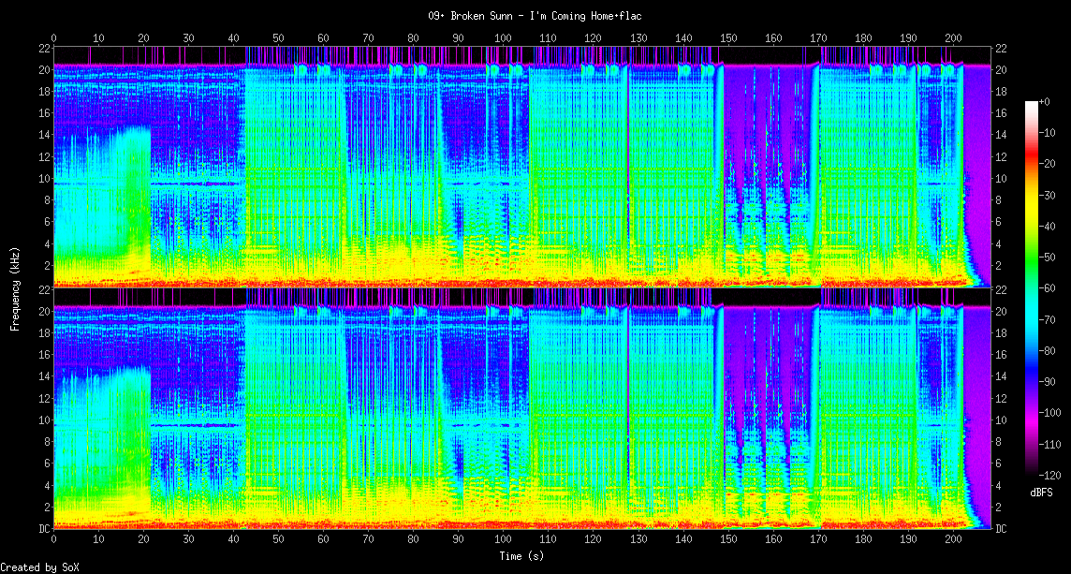The image size is (1071, 574).
Task: Click the 20 kHz label on upper-left axis
Action: point(43,69)
